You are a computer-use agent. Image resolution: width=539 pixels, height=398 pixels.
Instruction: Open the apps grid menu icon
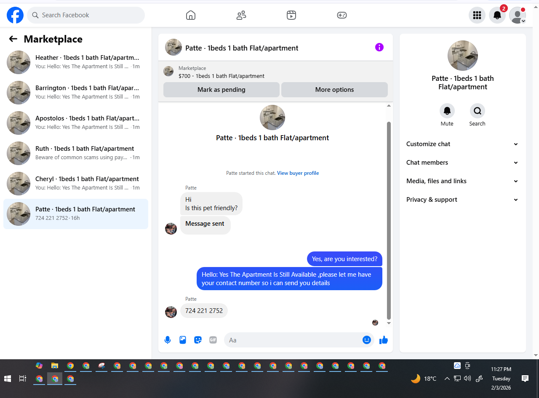pos(477,15)
